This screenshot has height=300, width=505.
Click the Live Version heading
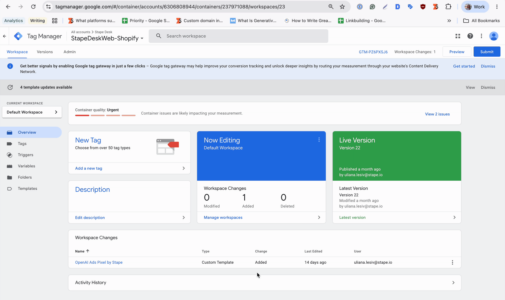coord(357,140)
